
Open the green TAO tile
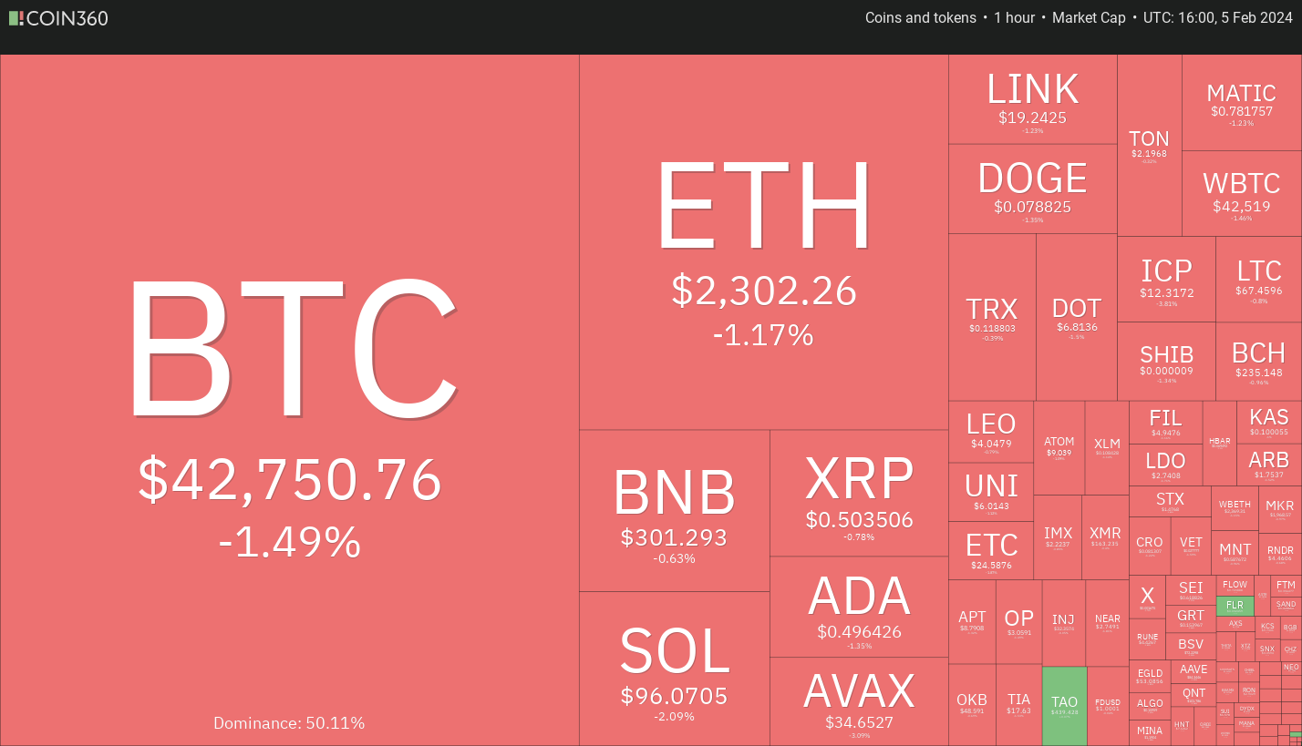[x=1064, y=706]
